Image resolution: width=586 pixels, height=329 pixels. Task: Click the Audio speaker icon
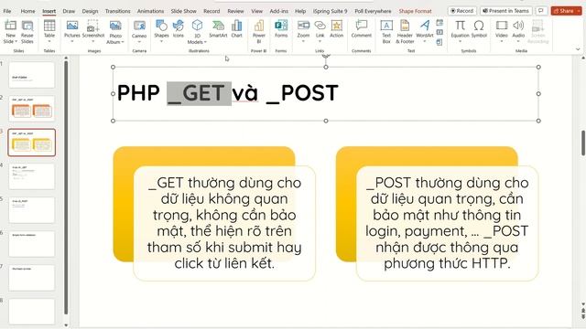518,26
